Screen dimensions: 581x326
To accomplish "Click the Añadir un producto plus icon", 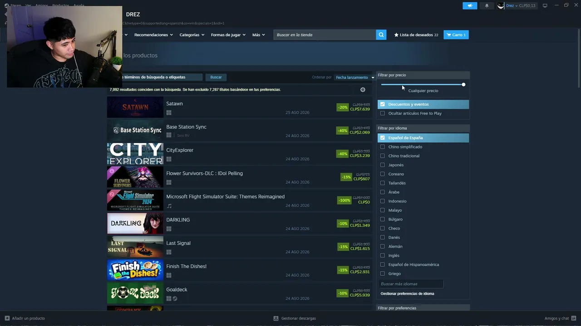I will pyautogui.click(x=7, y=318).
